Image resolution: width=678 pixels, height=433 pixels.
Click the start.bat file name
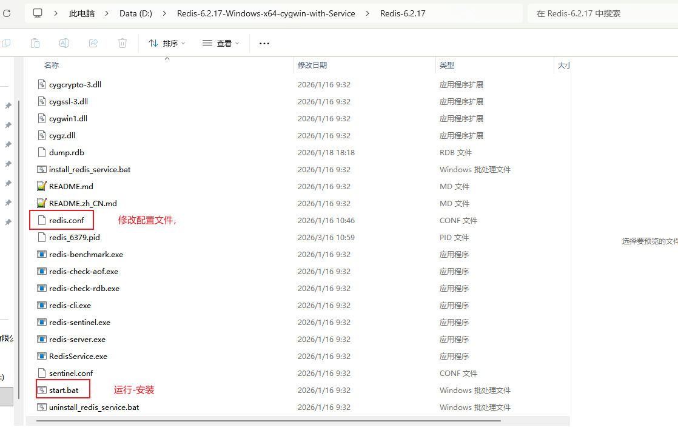coord(64,390)
